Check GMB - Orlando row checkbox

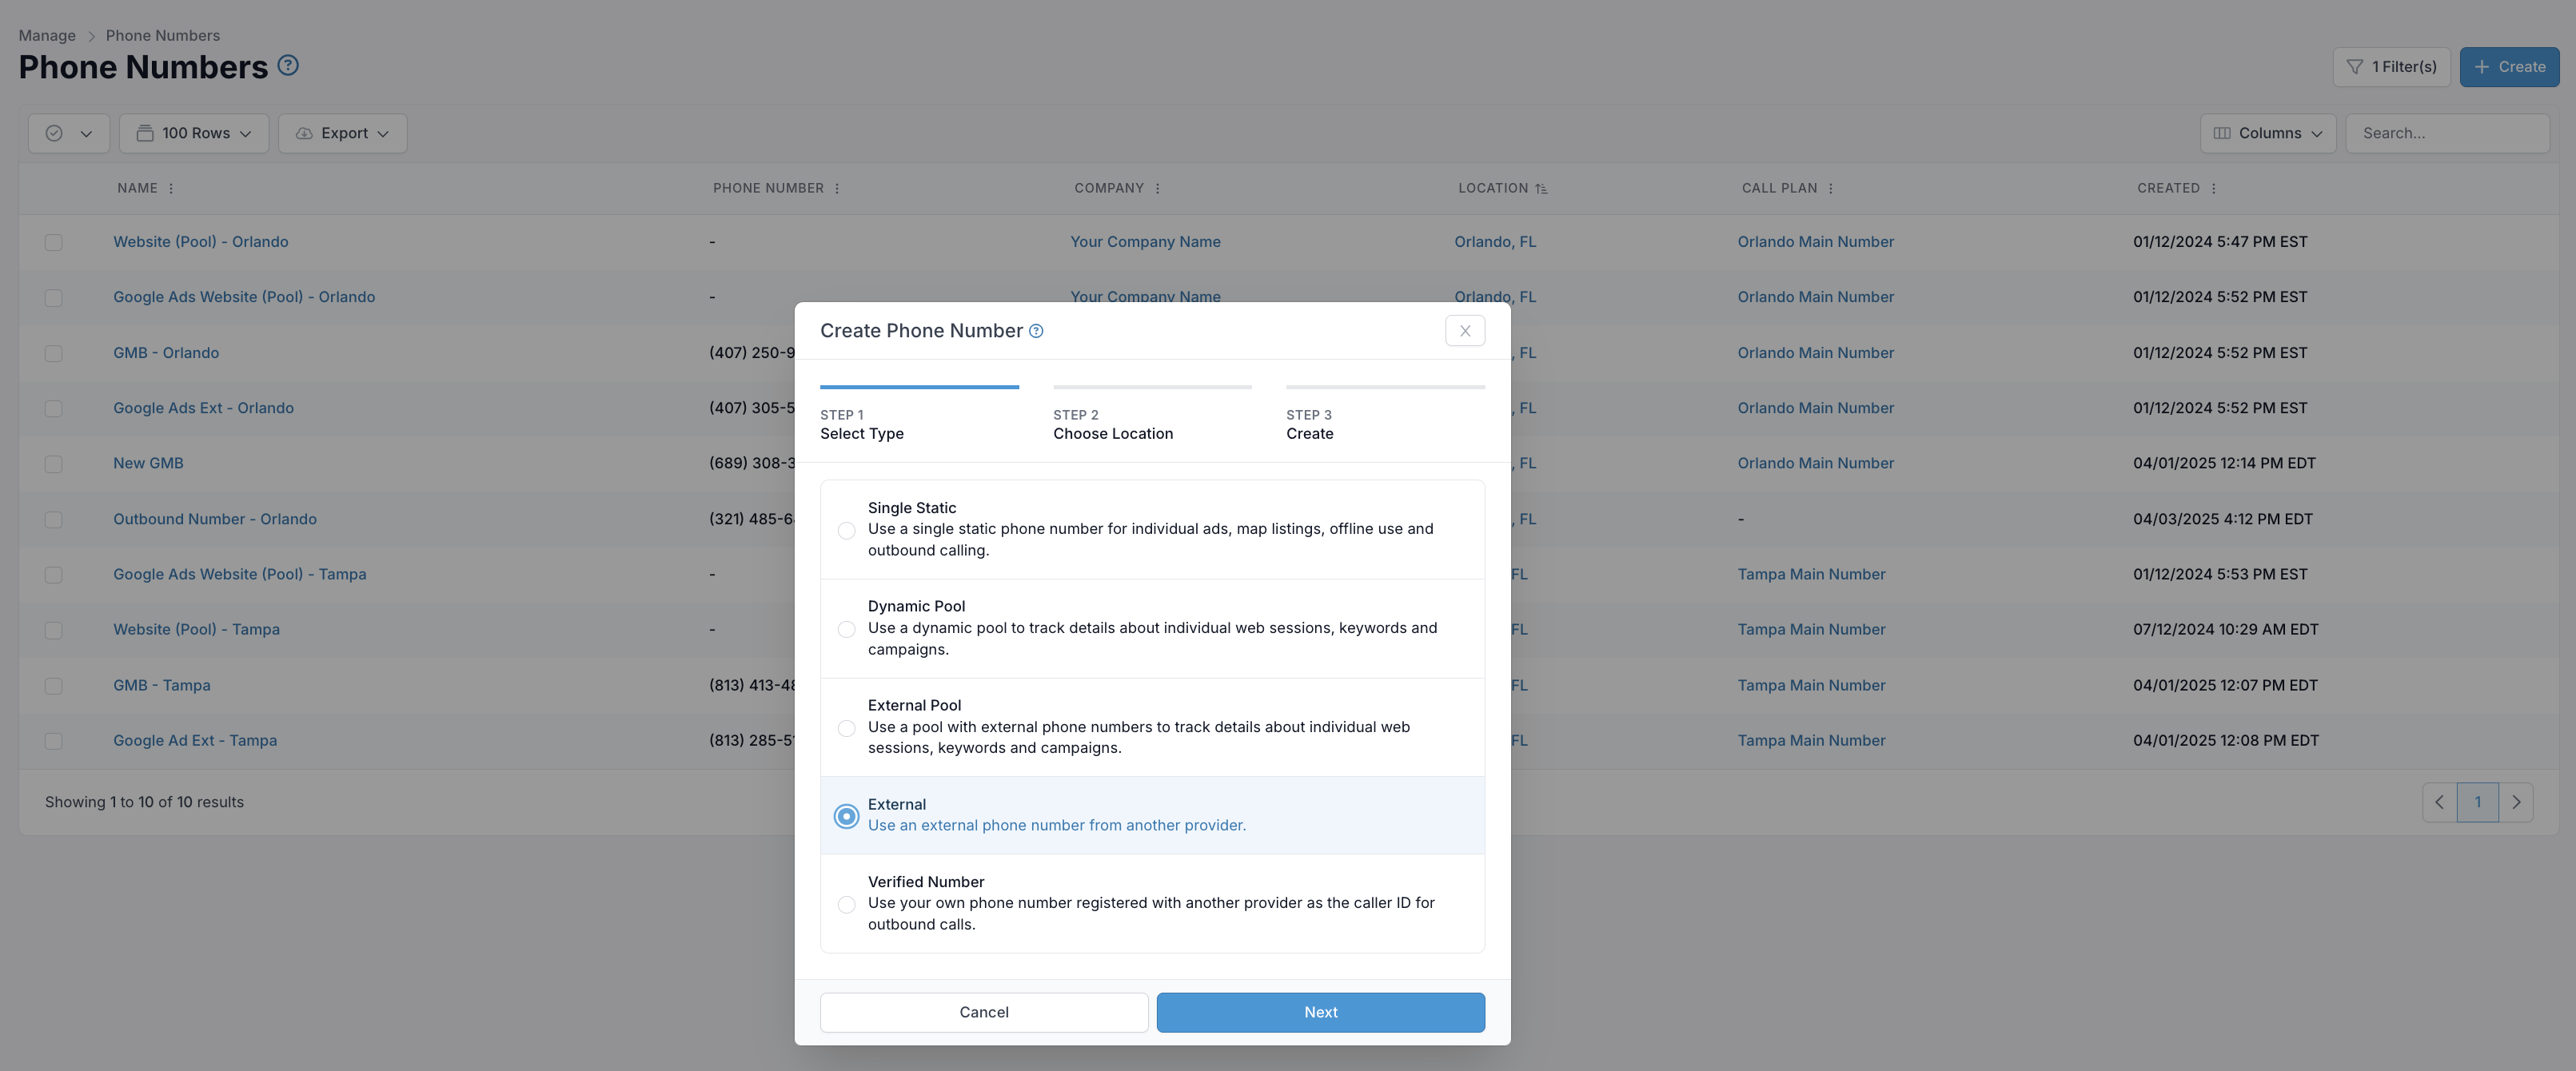tap(54, 353)
